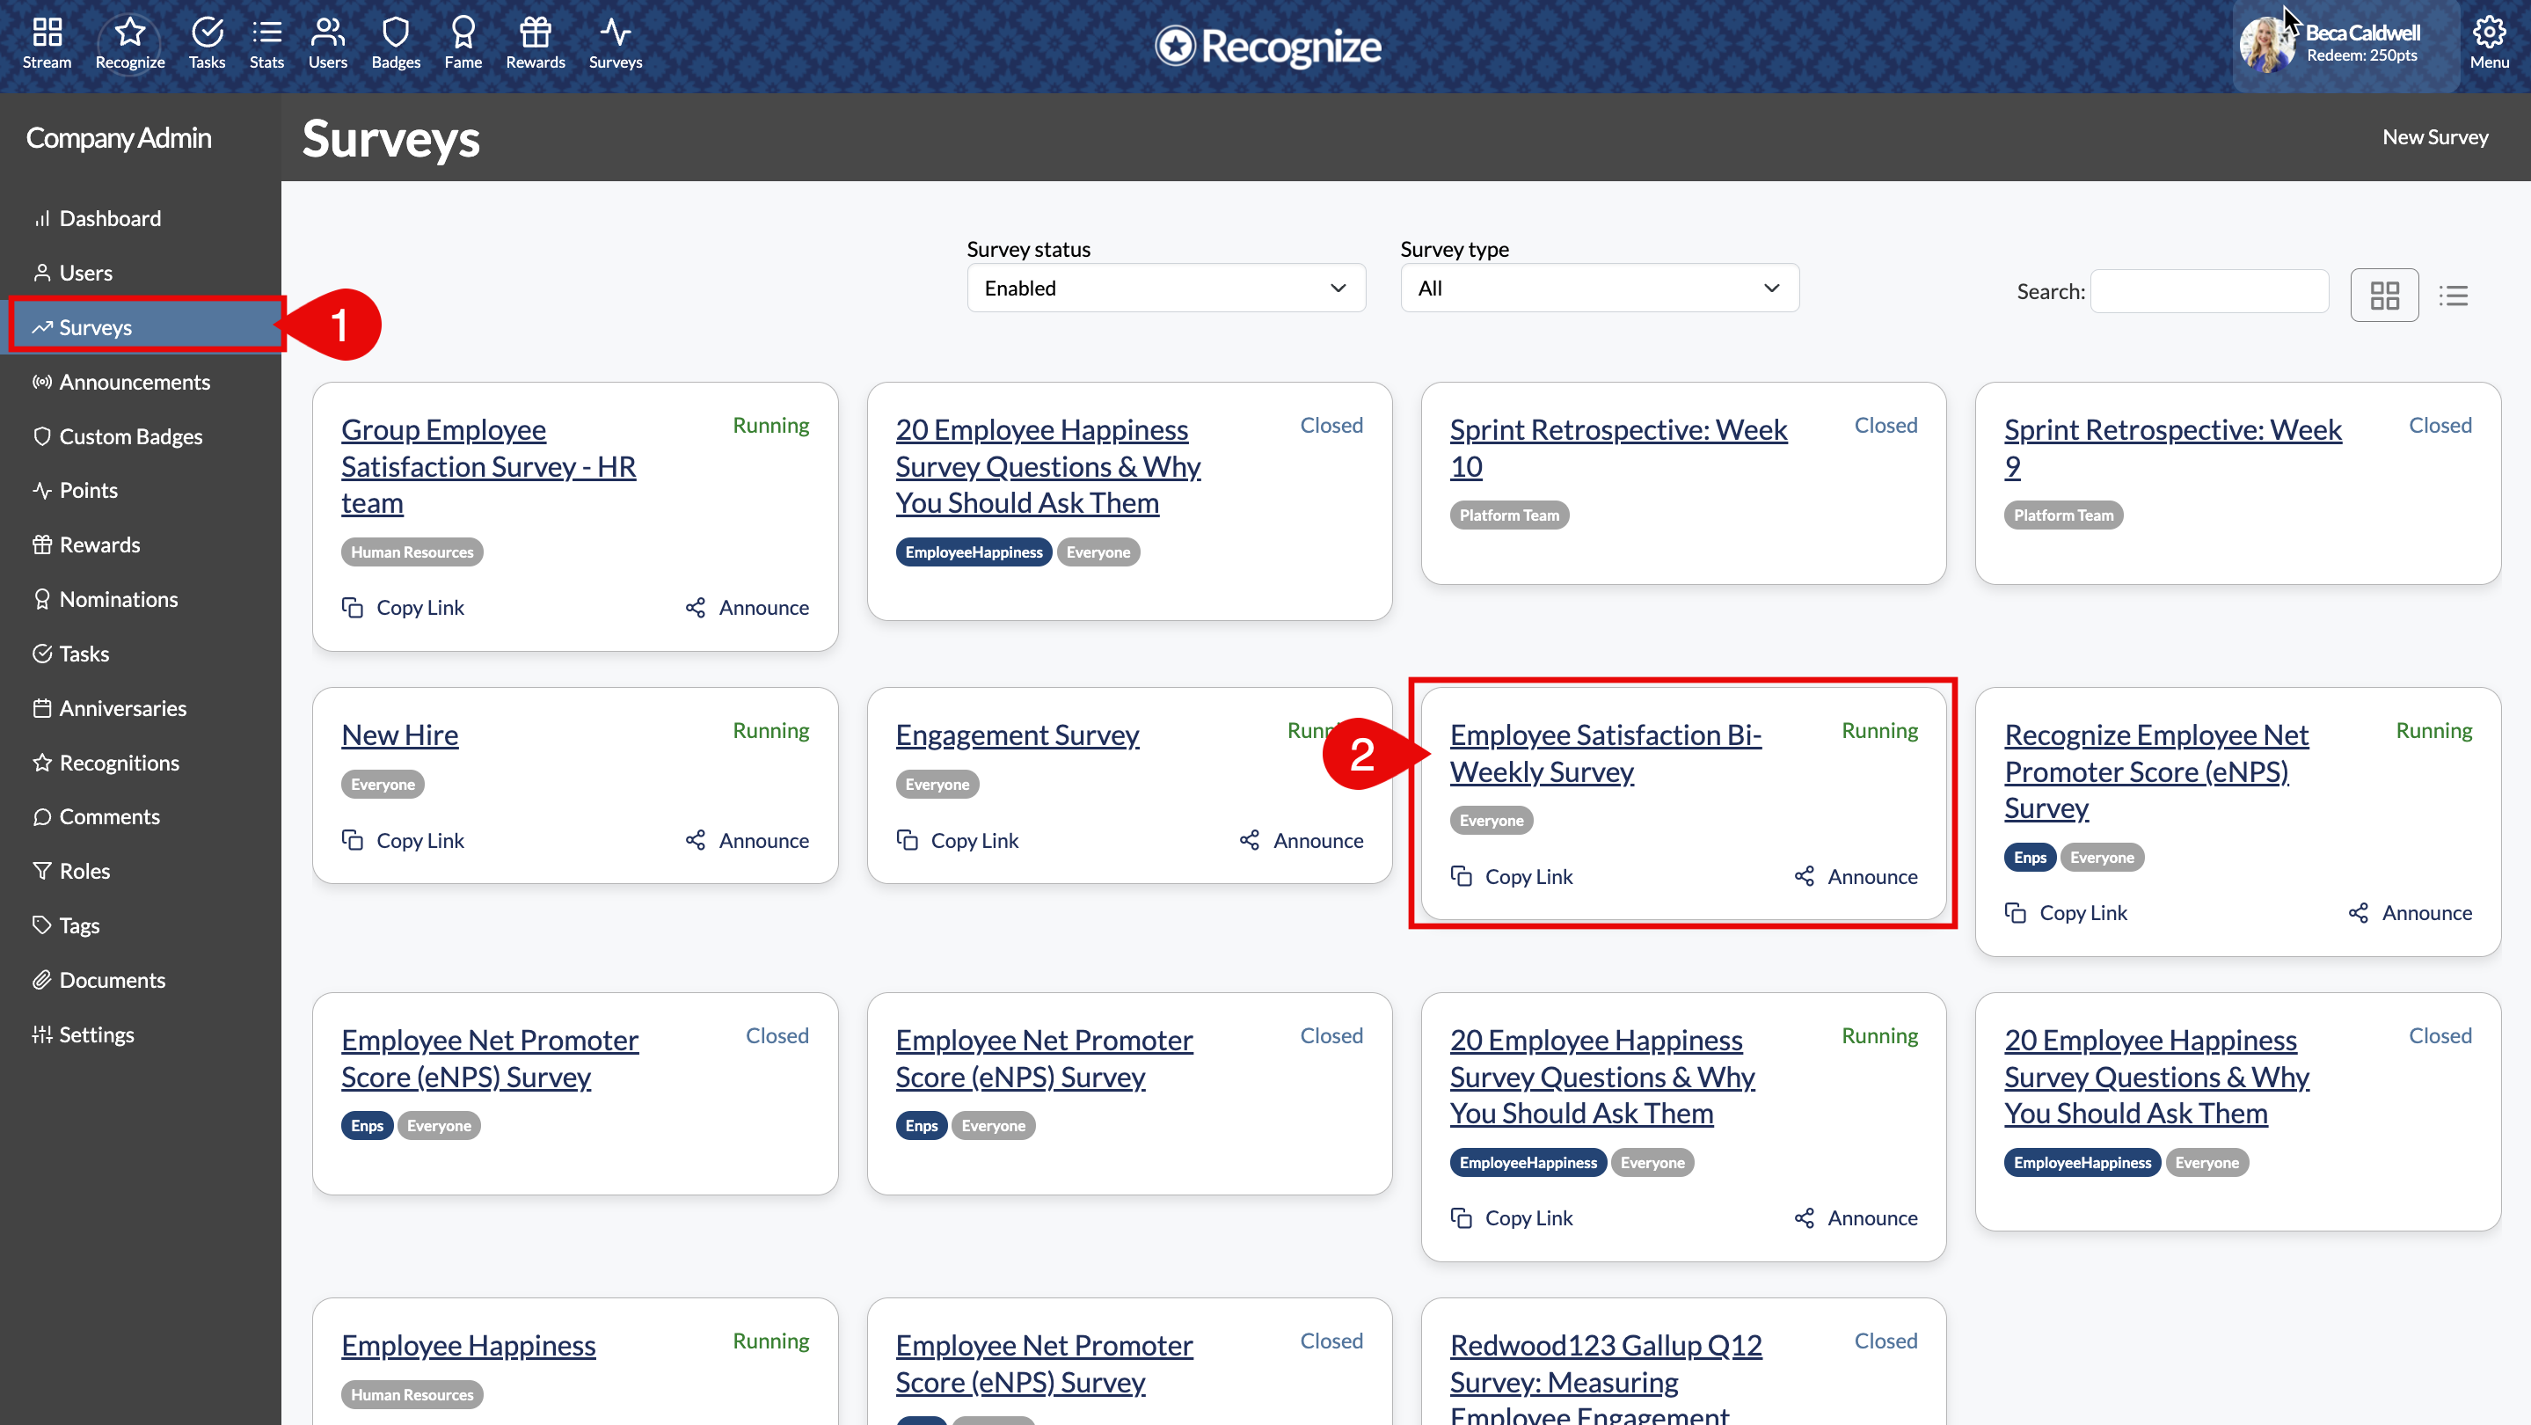Click into the Search input field
The height and width of the screenshot is (1425, 2531).
point(2210,291)
